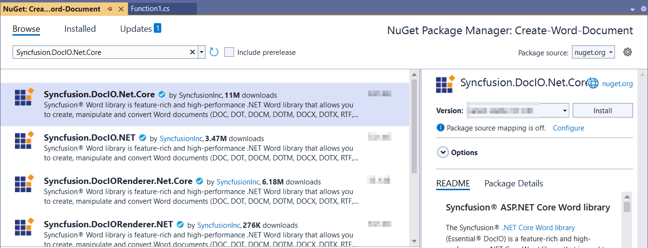Select the Syncfusion.DocIORenderer.Net.Core package title
Image resolution: width=648 pixels, height=248 pixels.
118,182
